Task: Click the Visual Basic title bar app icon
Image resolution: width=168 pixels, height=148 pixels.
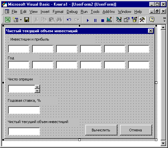Action: pos(5,4)
